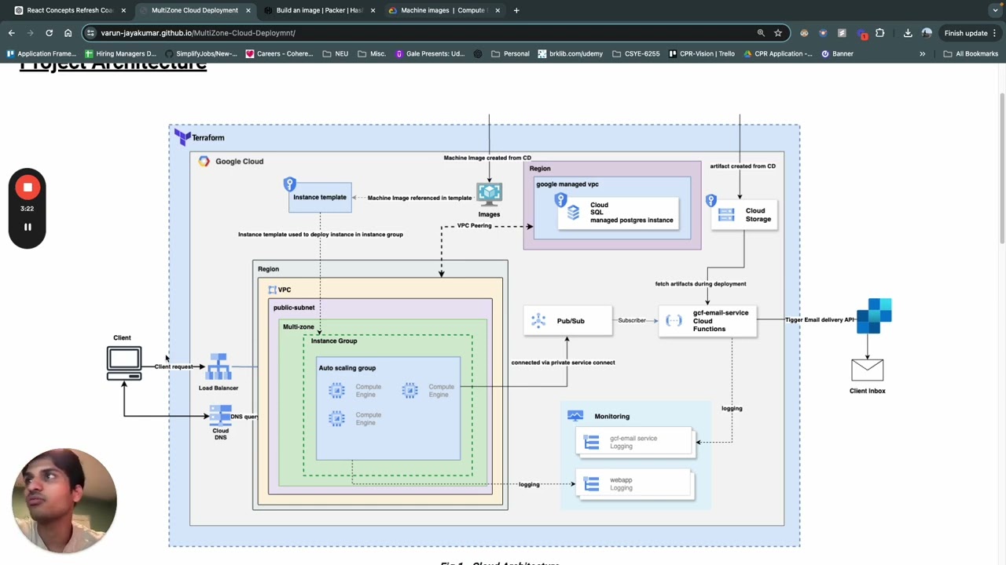
Task: Click the Cloud DNS icon
Action: (220, 415)
